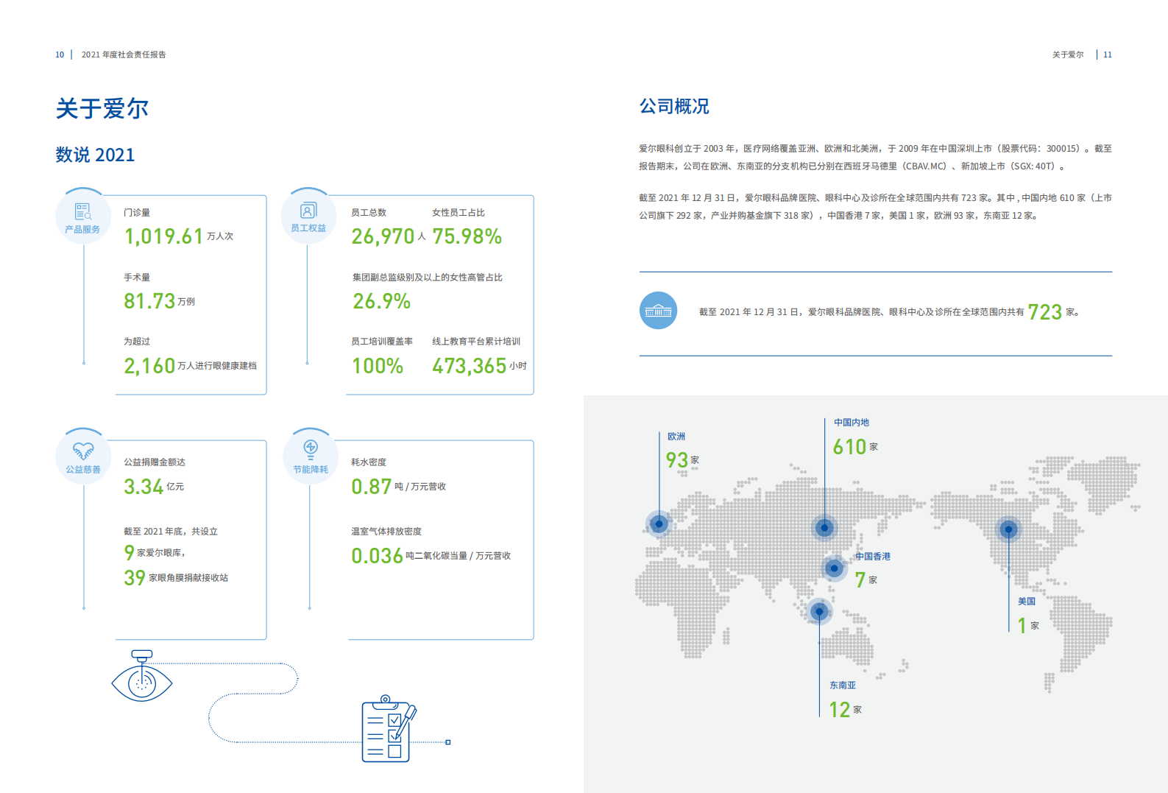
Task: Click the 美国 map label
Action: [x=1027, y=602]
